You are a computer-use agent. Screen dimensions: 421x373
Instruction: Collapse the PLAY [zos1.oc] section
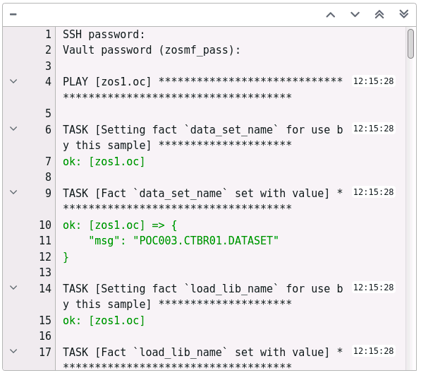click(x=13, y=81)
